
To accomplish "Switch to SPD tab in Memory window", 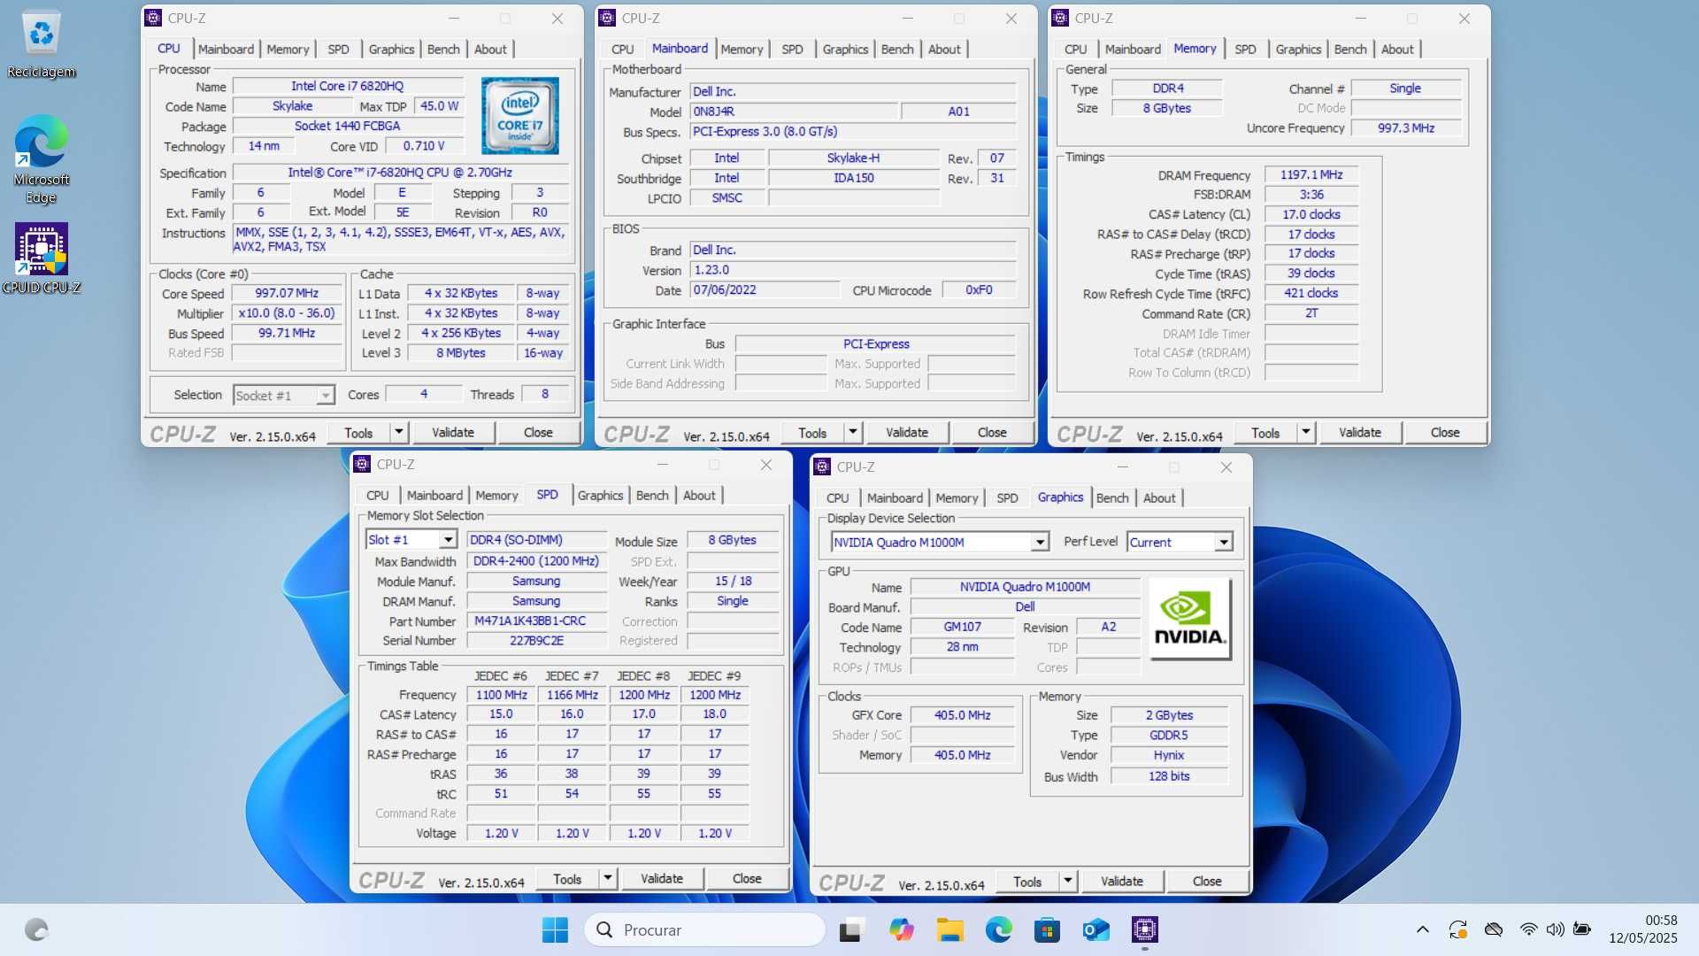I will point(1245,50).
